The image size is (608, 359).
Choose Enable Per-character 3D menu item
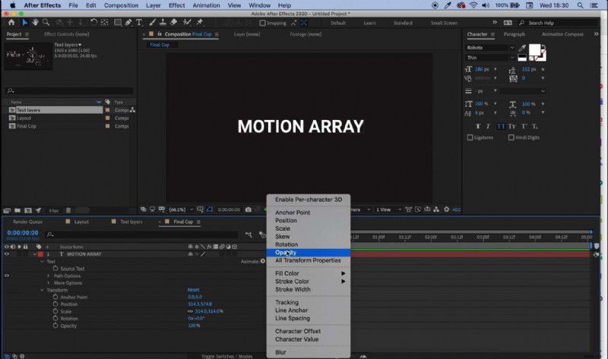click(309, 200)
